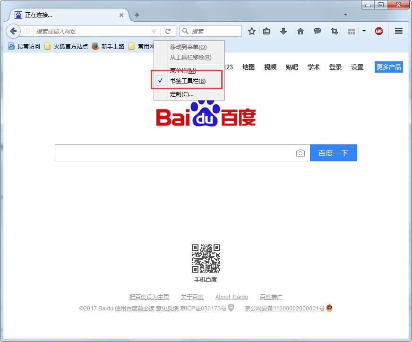
Task: Enable 菜单栏 in the context menu
Action: coord(183,70)
